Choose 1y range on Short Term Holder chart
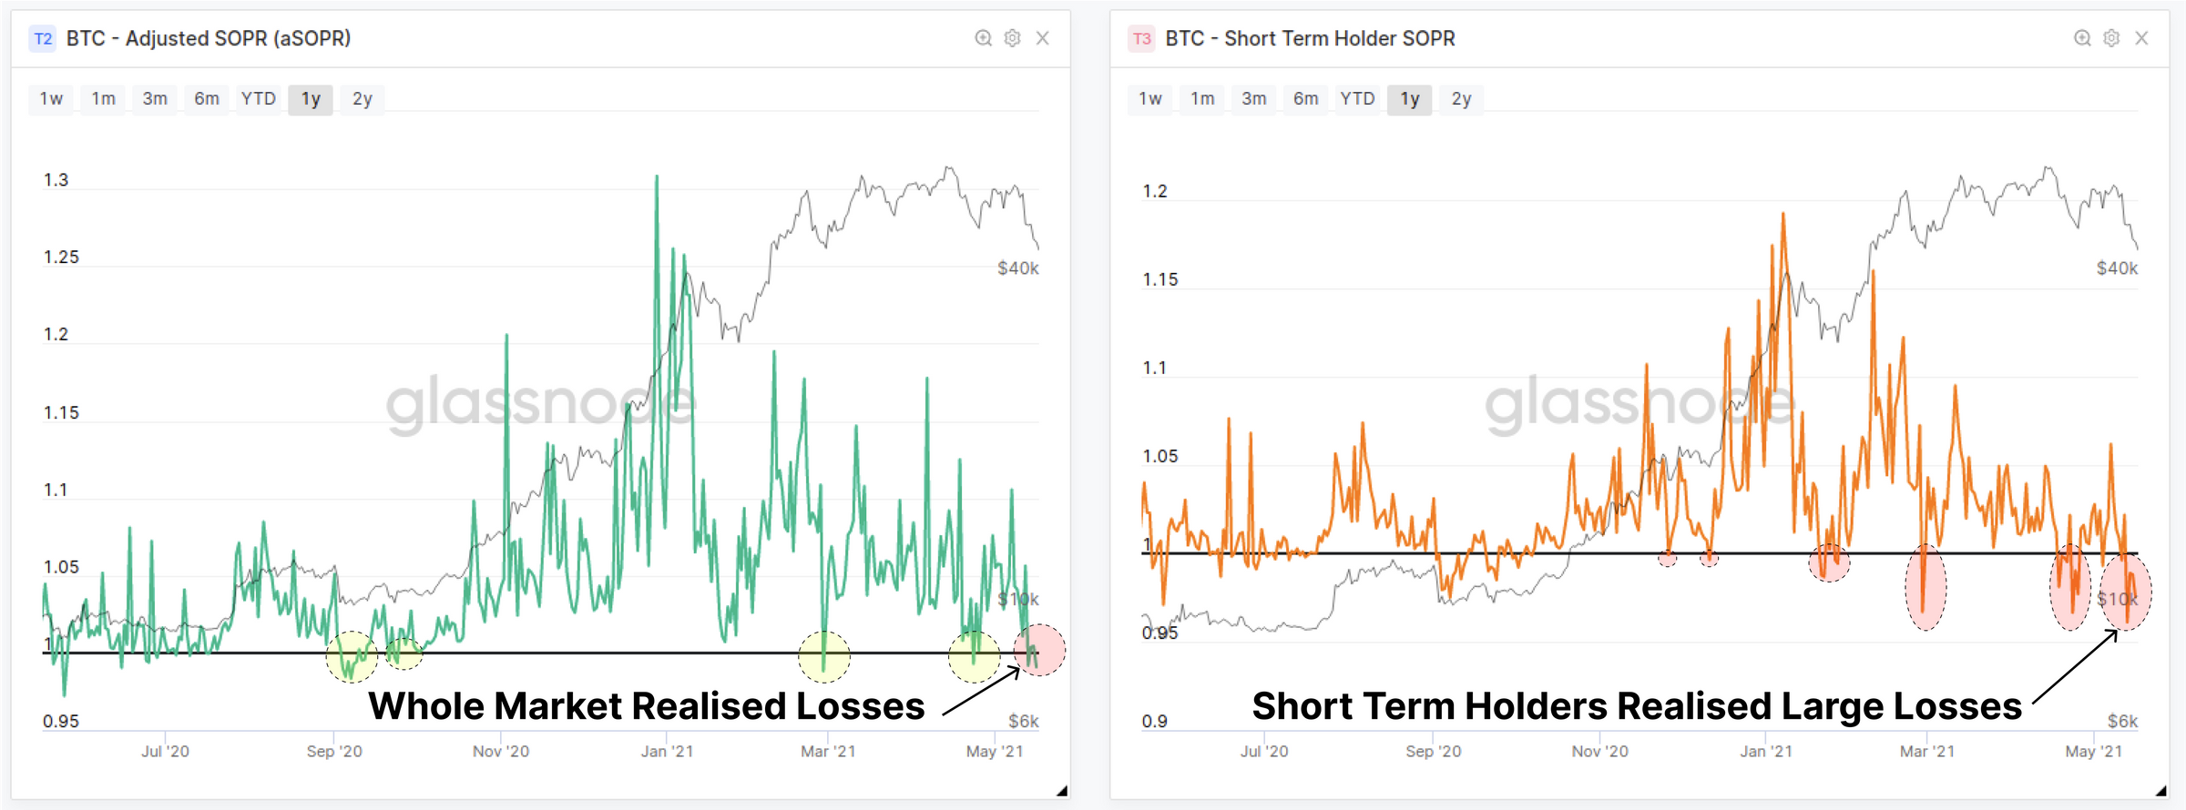The width and height of the screenshot is (2186, 810). 1410,98
